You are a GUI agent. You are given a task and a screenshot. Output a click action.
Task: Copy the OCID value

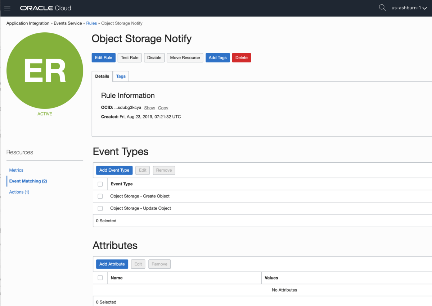pyautogui.click(x=163, y=108)
